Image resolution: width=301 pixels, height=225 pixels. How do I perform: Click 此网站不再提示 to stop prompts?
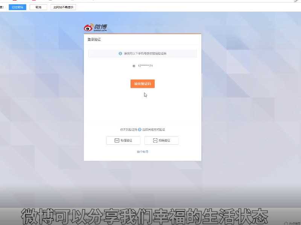(x=63, y=7)
